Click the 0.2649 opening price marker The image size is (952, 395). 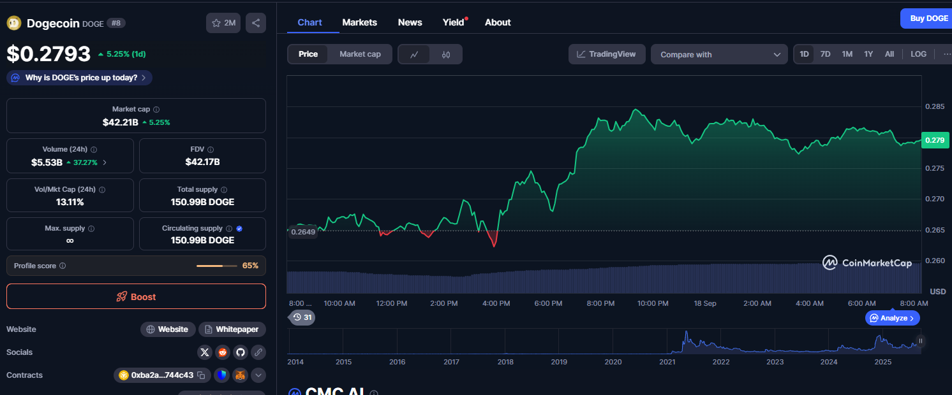coord(302,232)
